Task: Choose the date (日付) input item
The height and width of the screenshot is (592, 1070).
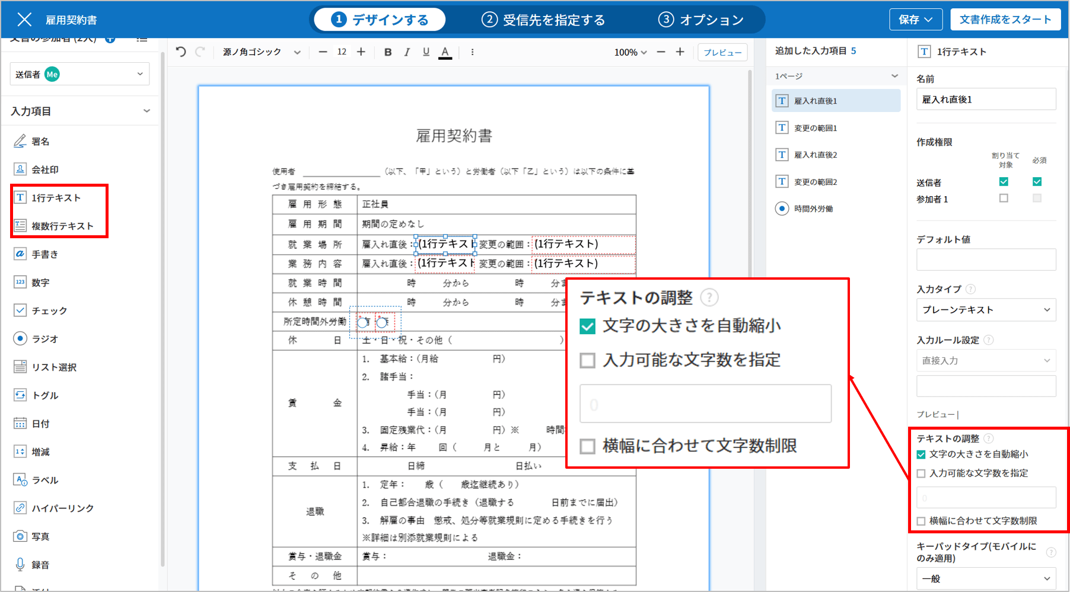Action: [40, 424]
